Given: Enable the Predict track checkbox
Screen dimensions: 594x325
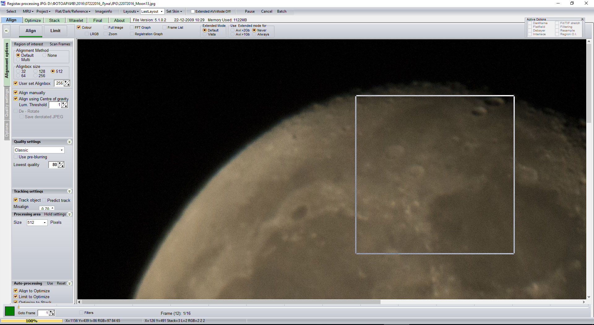Looking at the screenshot, I should [44, 200].
